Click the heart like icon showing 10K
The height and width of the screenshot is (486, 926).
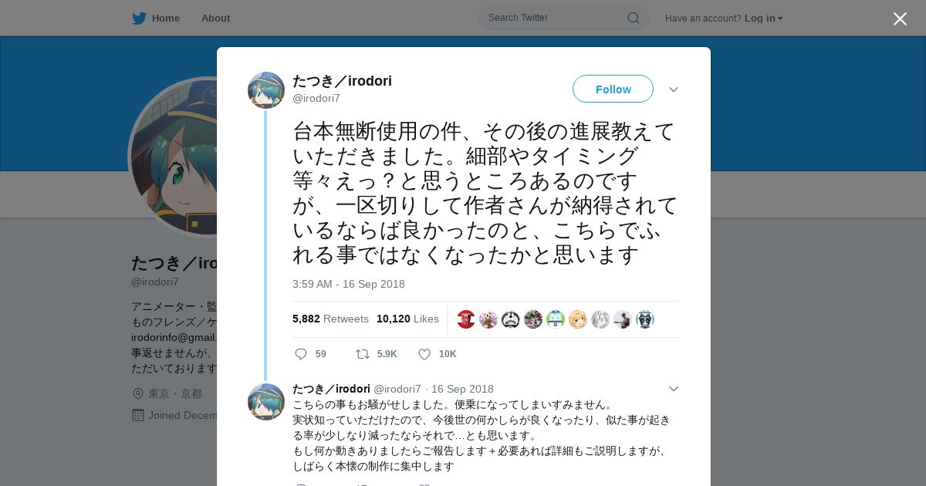pos(424,354)
